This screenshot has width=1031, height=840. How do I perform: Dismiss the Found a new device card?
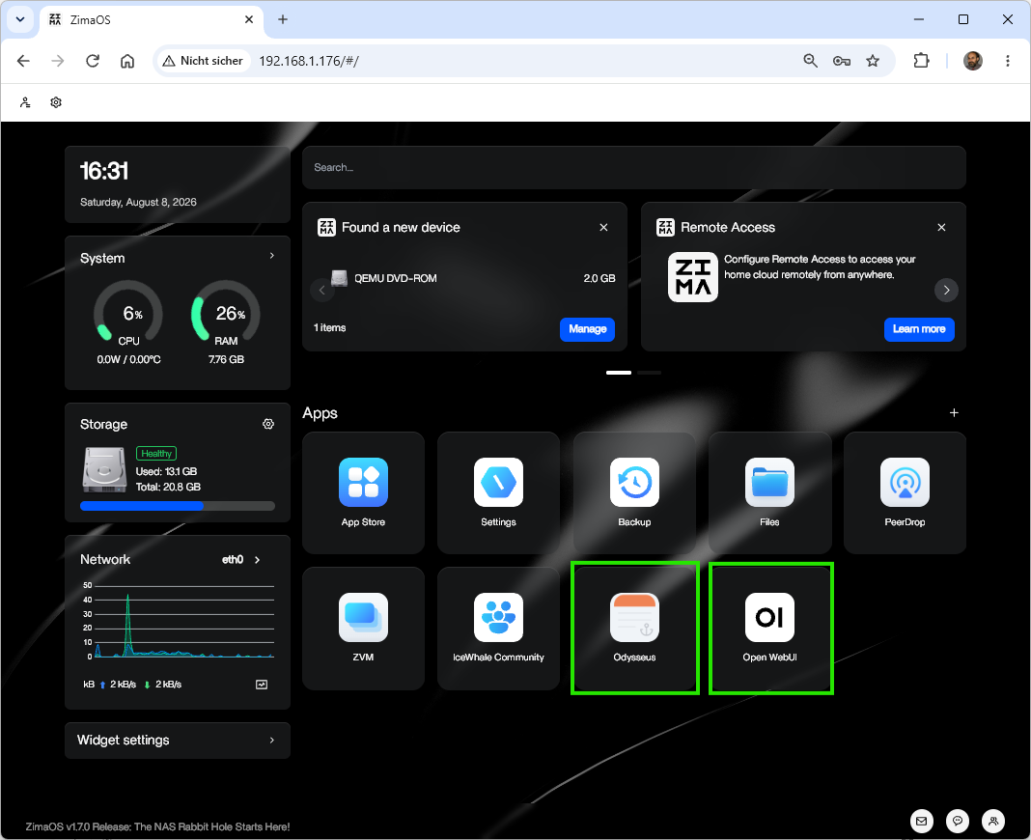point(603,228)
